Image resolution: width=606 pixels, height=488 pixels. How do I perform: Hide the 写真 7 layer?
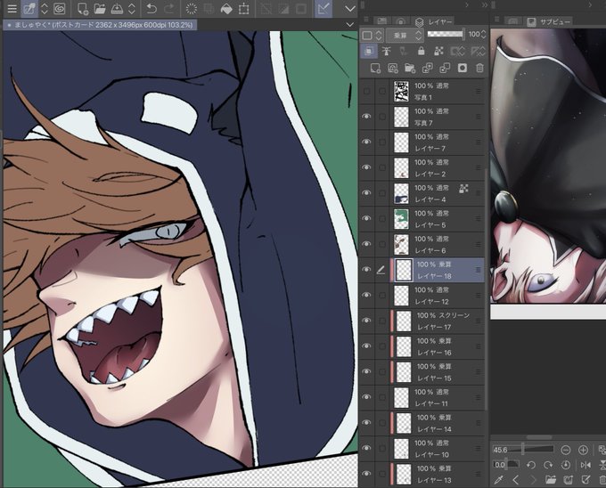click(366, 117)
